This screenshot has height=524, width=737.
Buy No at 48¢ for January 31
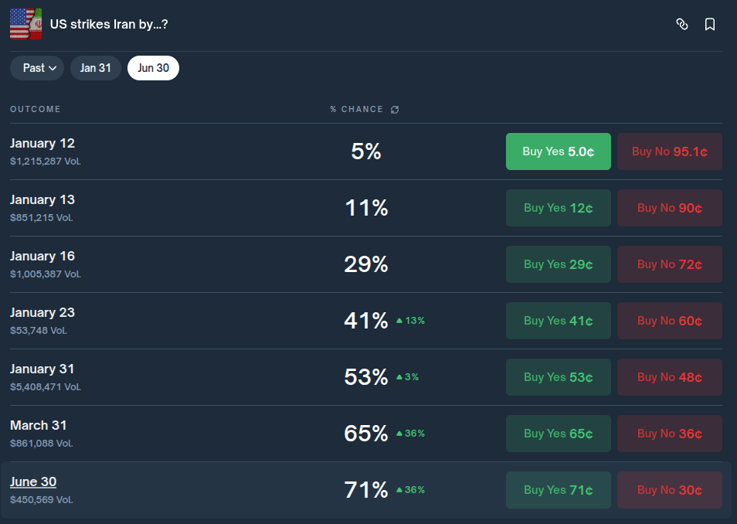click(x=669, y=377)
